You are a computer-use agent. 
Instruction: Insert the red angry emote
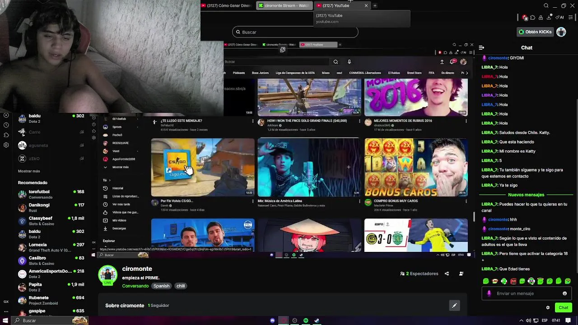513,281
